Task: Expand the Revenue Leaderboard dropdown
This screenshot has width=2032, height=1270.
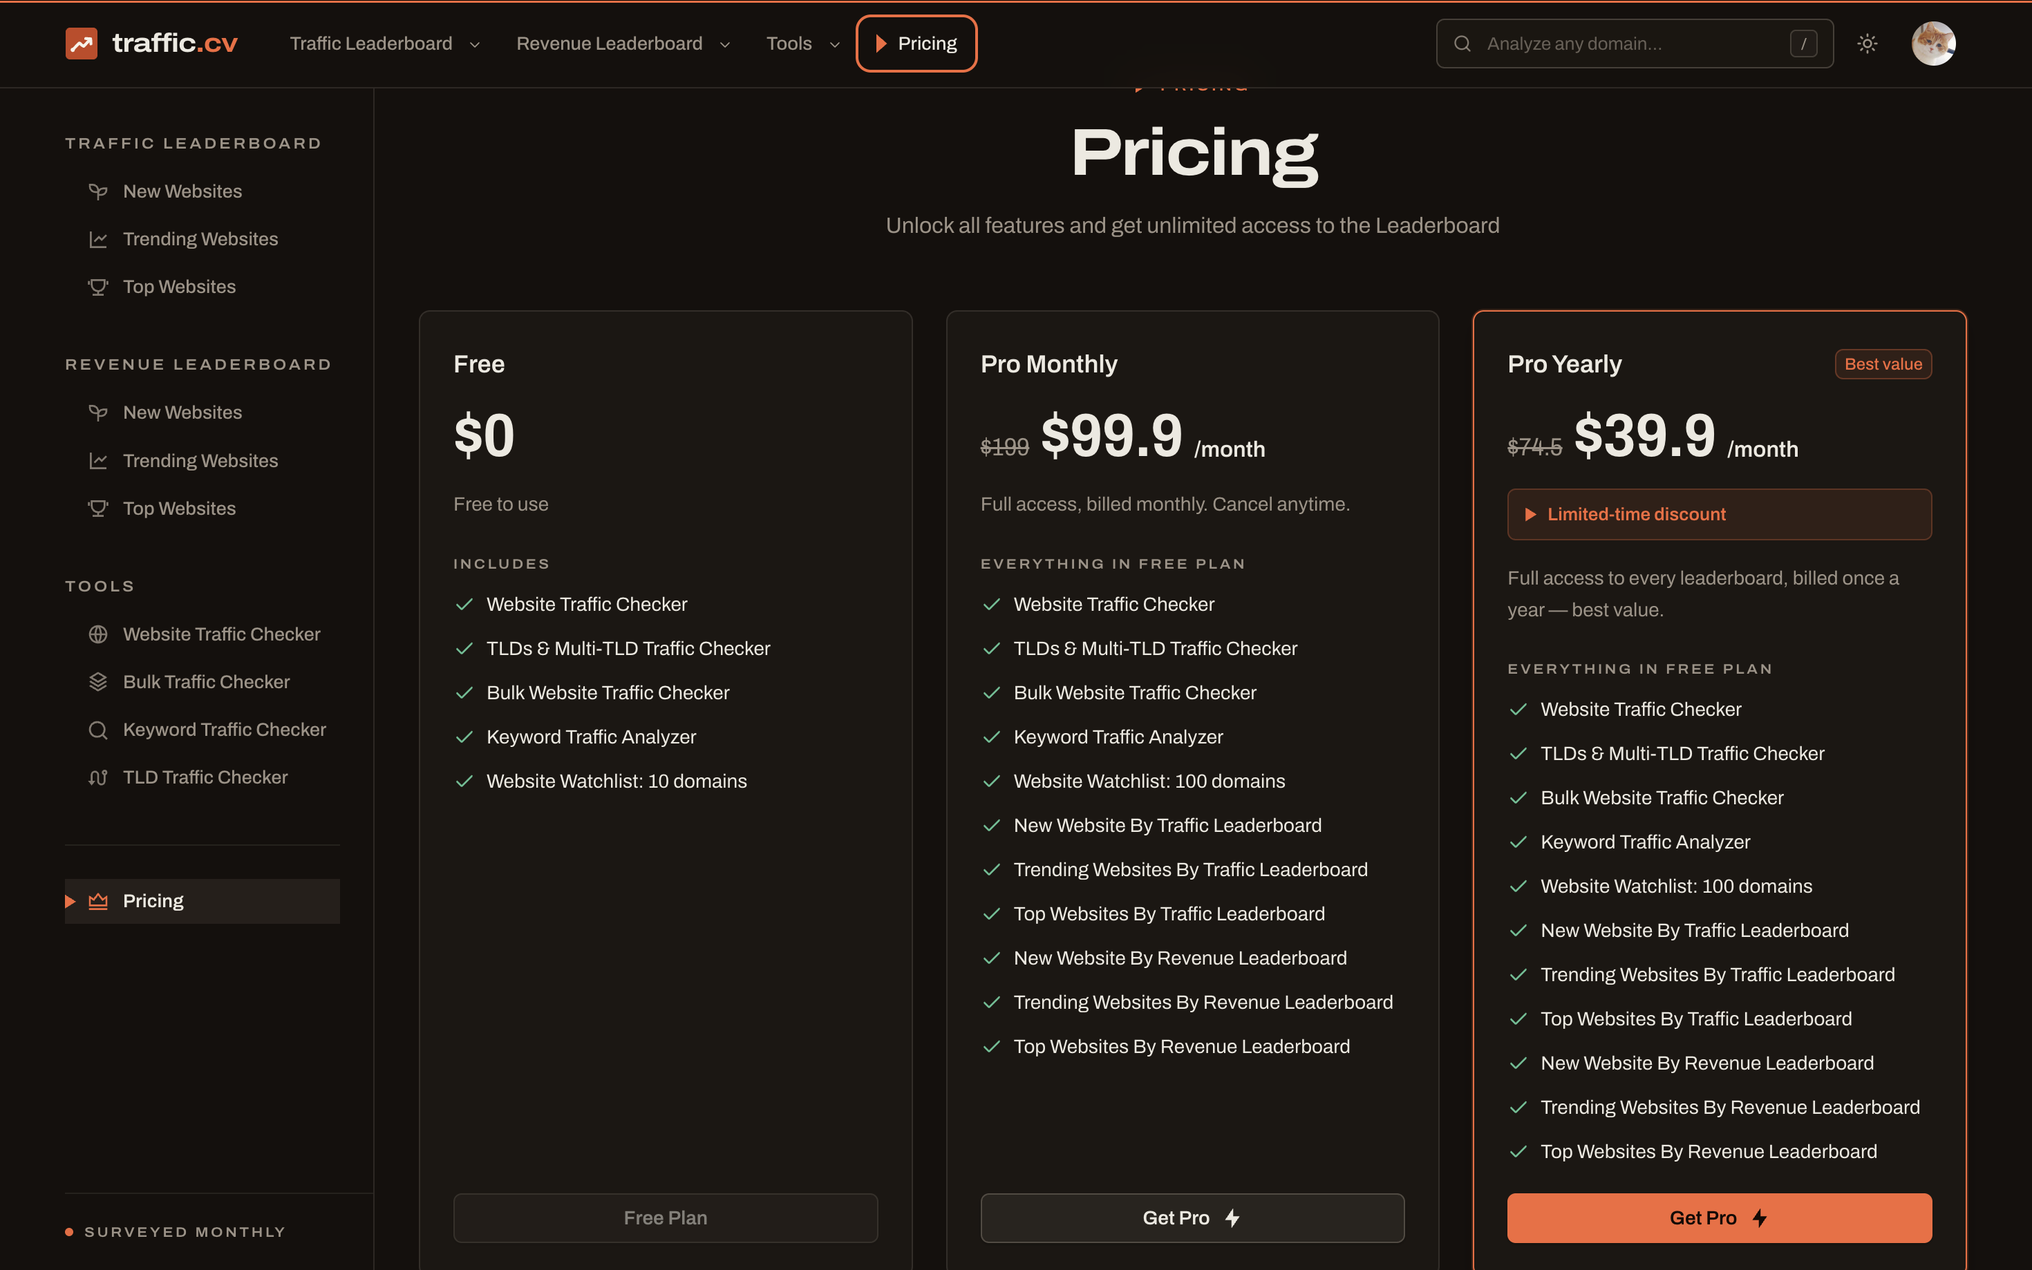Action: (x=623, y=44)
